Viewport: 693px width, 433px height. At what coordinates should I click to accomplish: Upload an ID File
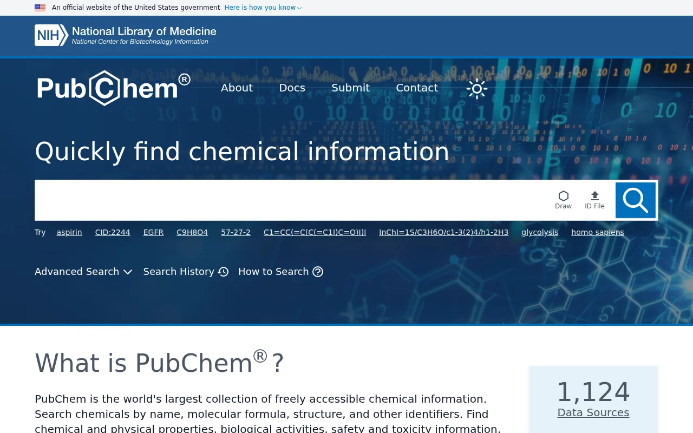(594, 200)
